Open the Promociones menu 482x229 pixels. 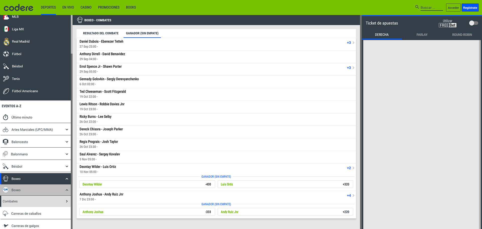point(109,8)
